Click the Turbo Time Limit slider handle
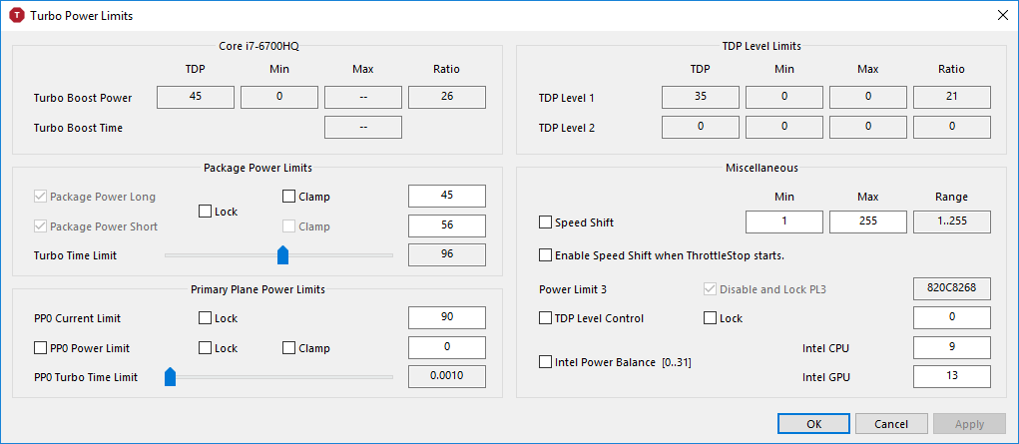The image size is (1019, 444). coord(282,254)
